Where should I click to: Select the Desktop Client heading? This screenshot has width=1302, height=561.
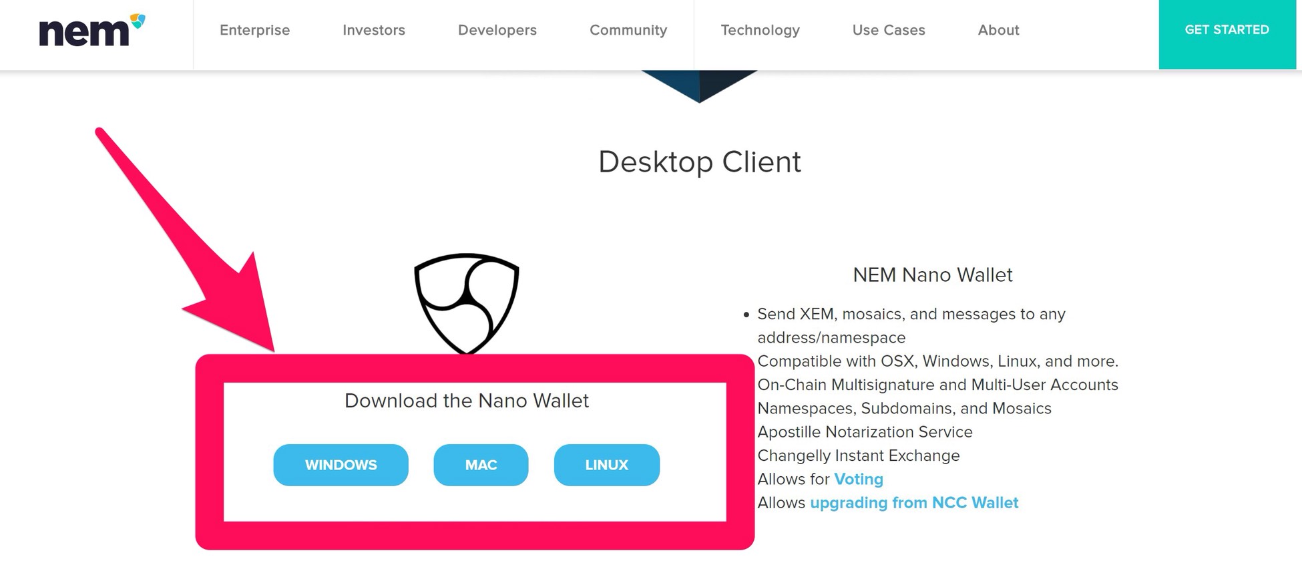click(x=700, y=162)
